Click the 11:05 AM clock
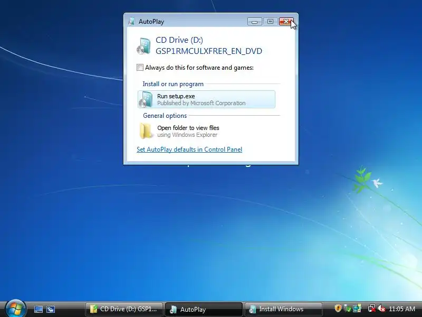 402,309
